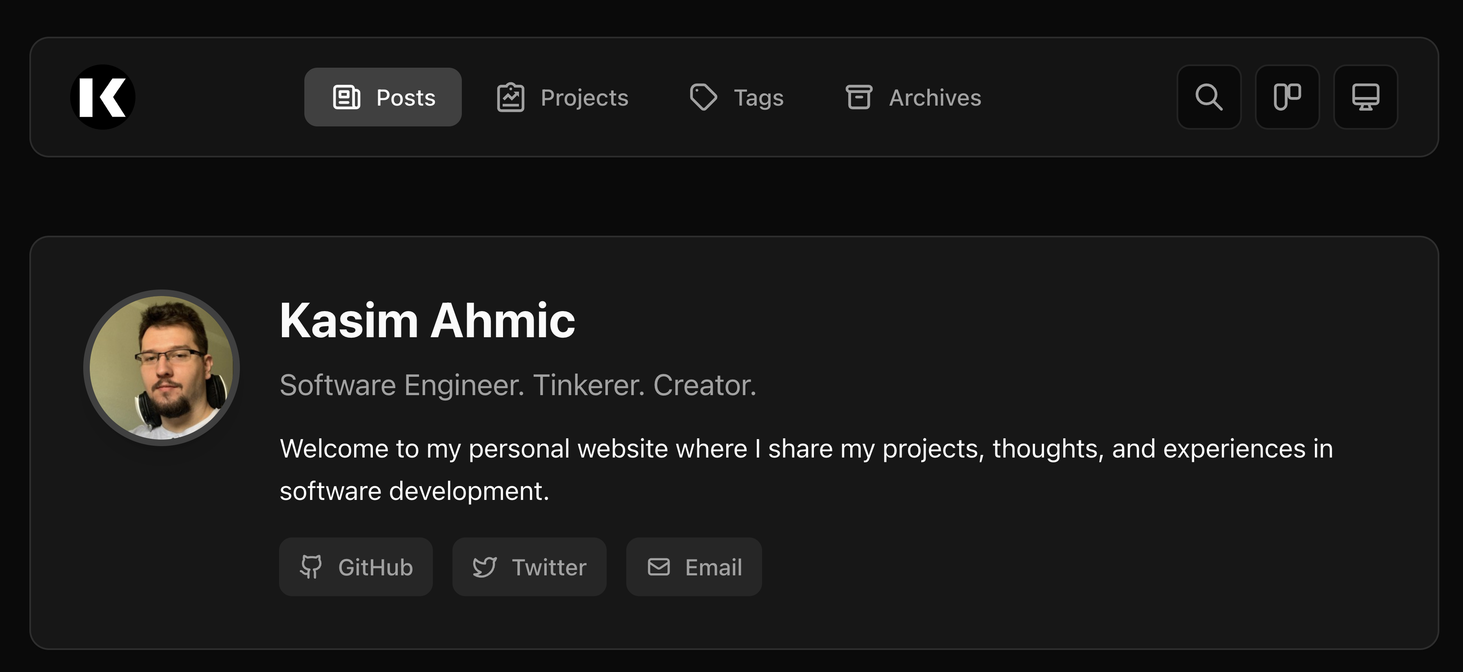The width and height of the screenshot is (1463, 672).
Task: Click the clipboard icon beside Projects
Action: point(510,97)
